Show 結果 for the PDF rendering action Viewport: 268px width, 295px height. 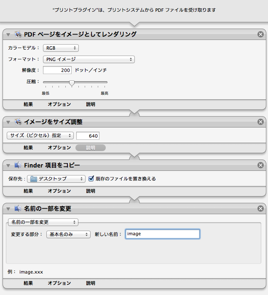pyautogui.click(x=28, y=104)
